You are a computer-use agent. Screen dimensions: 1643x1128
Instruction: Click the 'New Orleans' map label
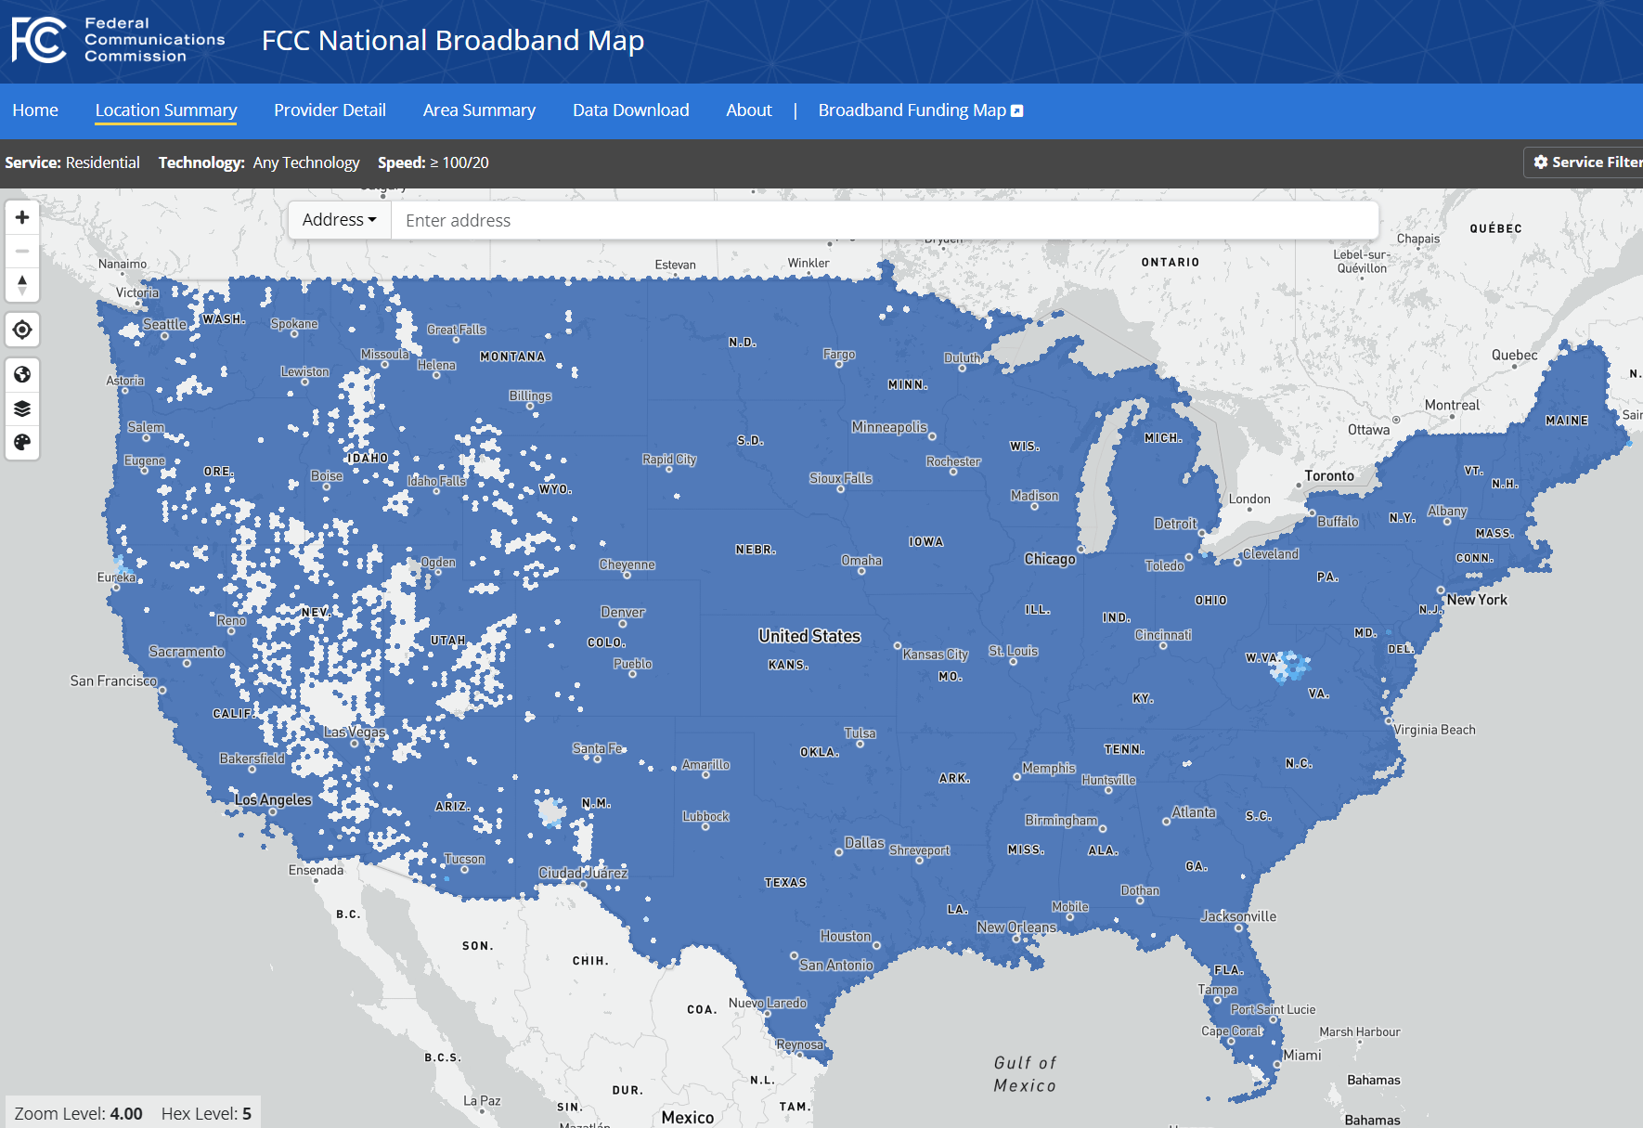pos(1016,927)
